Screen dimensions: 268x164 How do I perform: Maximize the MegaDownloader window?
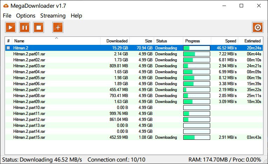click(241, 6)
